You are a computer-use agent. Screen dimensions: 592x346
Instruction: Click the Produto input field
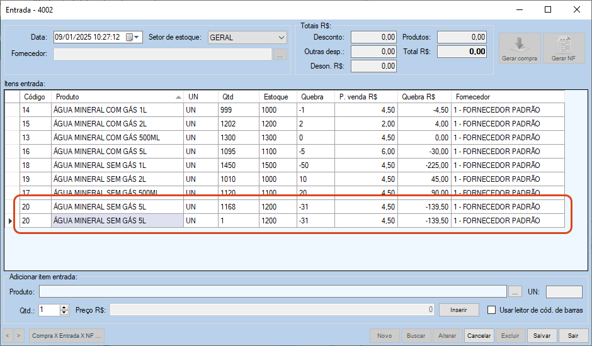(x=273, y=291)
